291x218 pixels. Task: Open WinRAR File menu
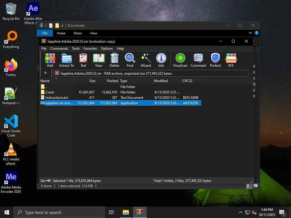[44, 48]
